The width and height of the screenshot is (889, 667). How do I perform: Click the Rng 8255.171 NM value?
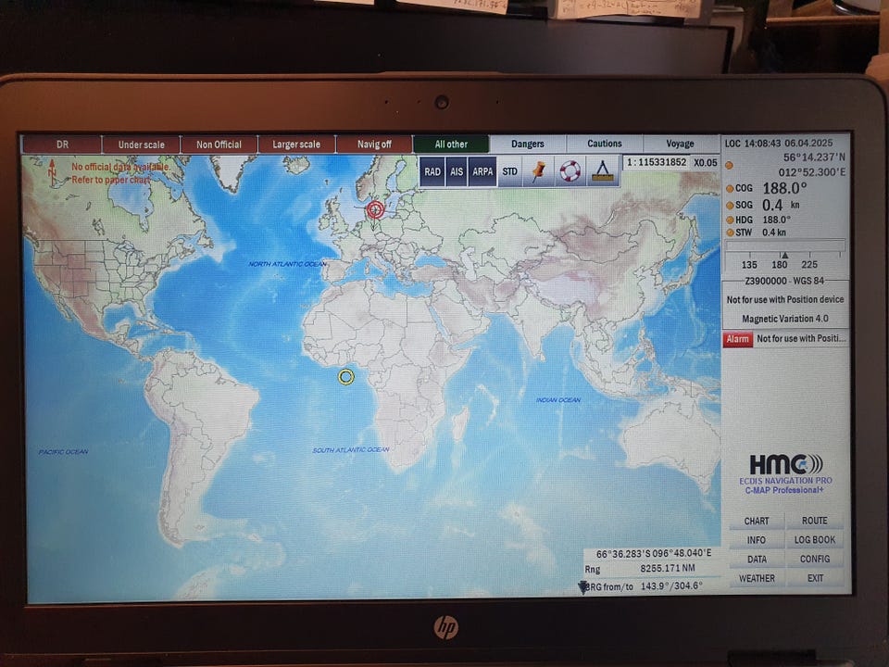tap(668, 568)
